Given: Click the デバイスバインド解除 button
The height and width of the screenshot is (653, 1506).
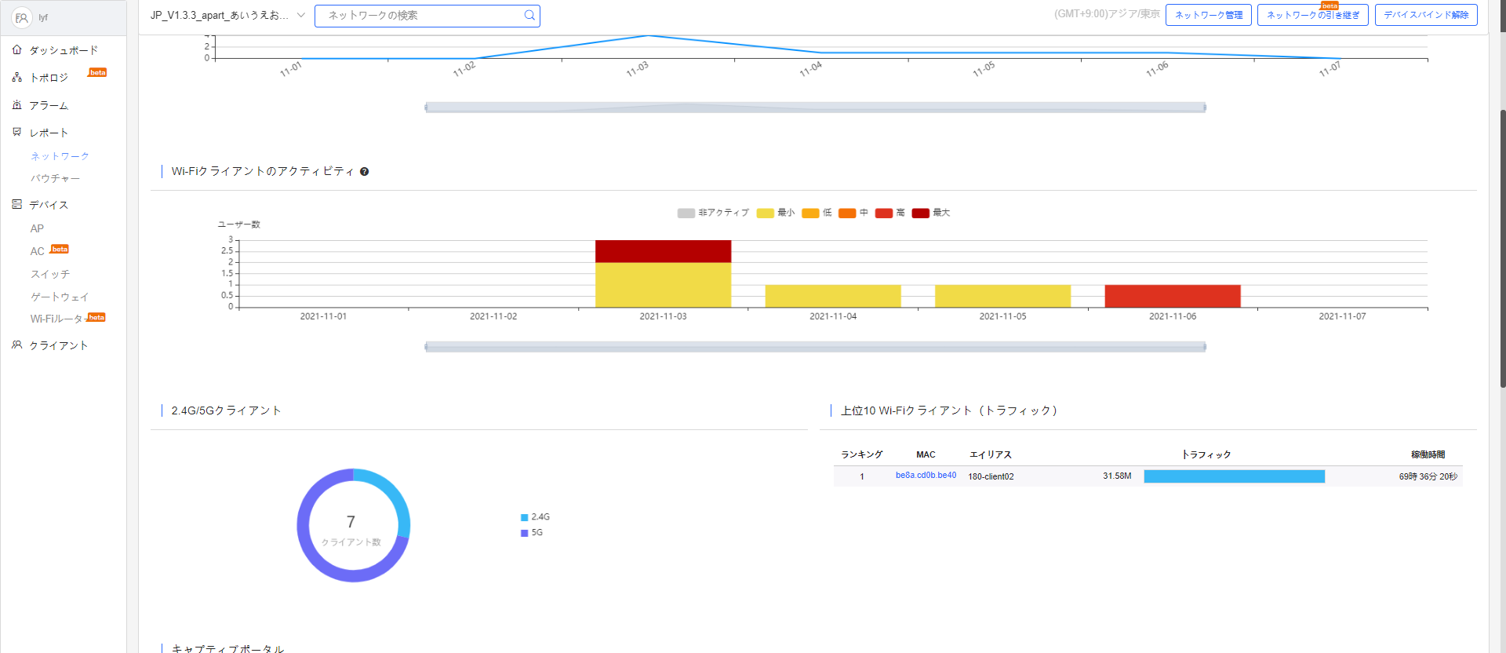Looking at the screenshot, I should click(x=1425, y=15).
